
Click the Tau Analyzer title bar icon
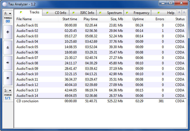(5, 4)
